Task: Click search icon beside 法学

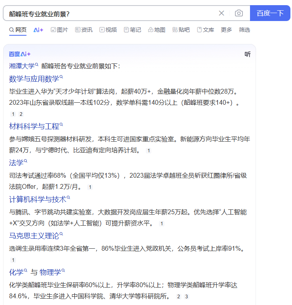Action: pyautogui.click(x=25, y=161)
